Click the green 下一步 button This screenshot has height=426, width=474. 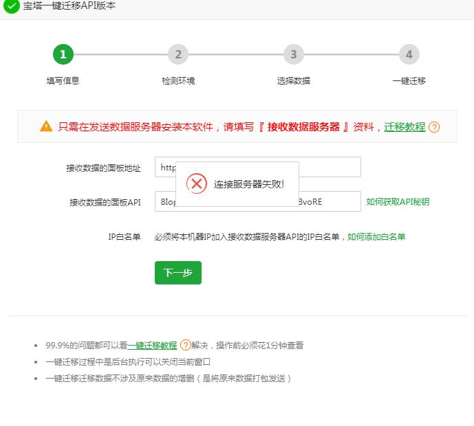coord(178,273)
